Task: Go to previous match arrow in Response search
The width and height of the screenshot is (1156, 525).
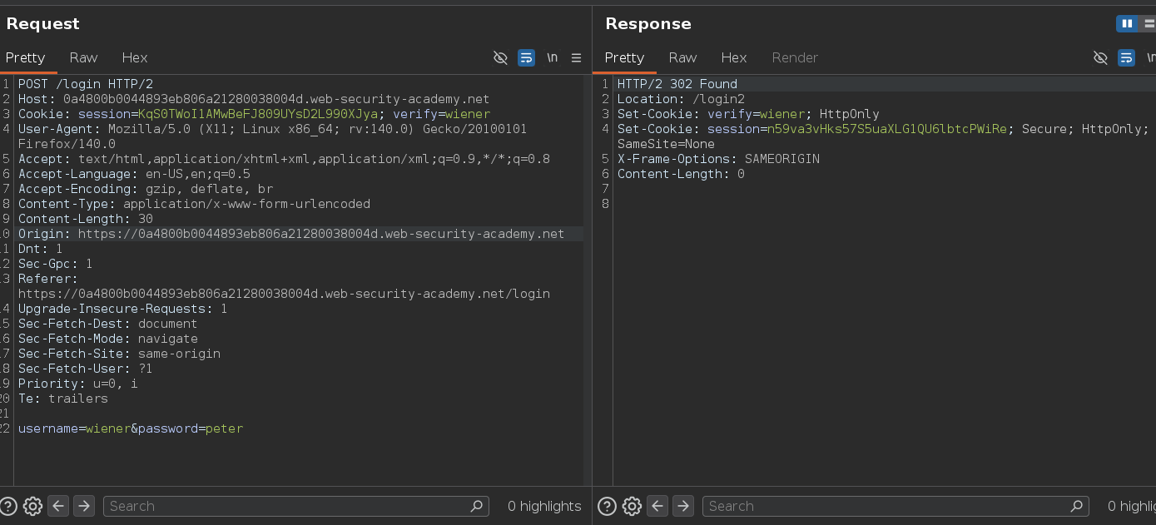Action: click(657, 506)
